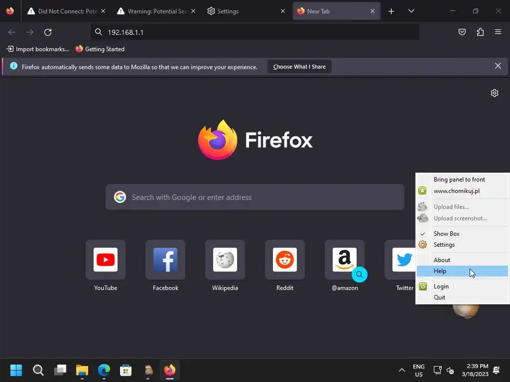
Task: Close the Warning: Potential Security tab
Action: [193, 11]
